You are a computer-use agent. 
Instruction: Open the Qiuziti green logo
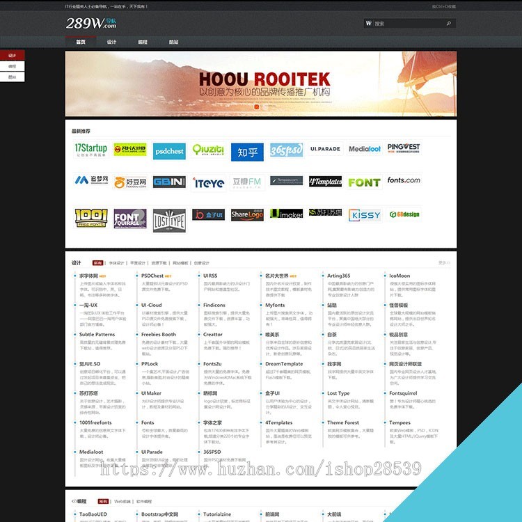click(208, 150)
